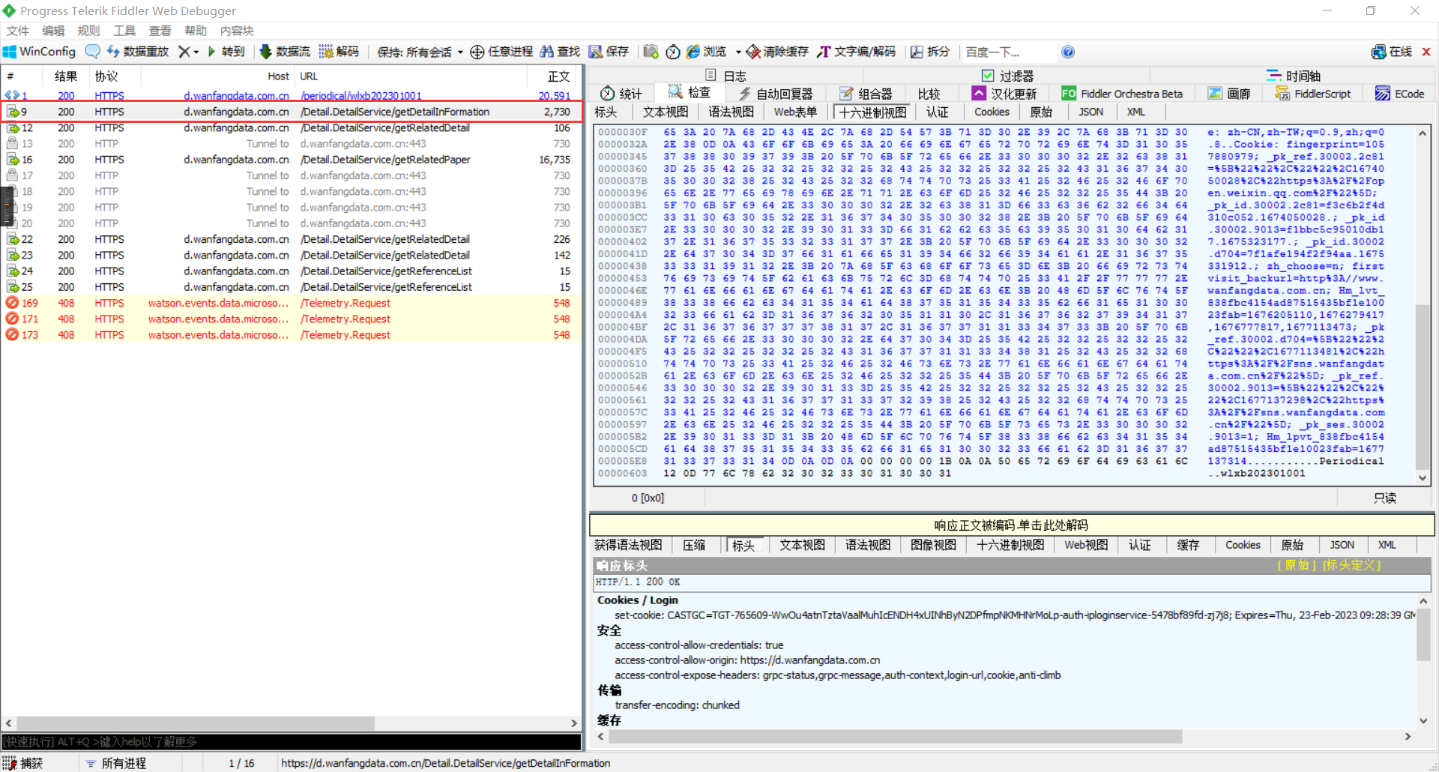Open the 规则 menu

[x=88, y=31]
